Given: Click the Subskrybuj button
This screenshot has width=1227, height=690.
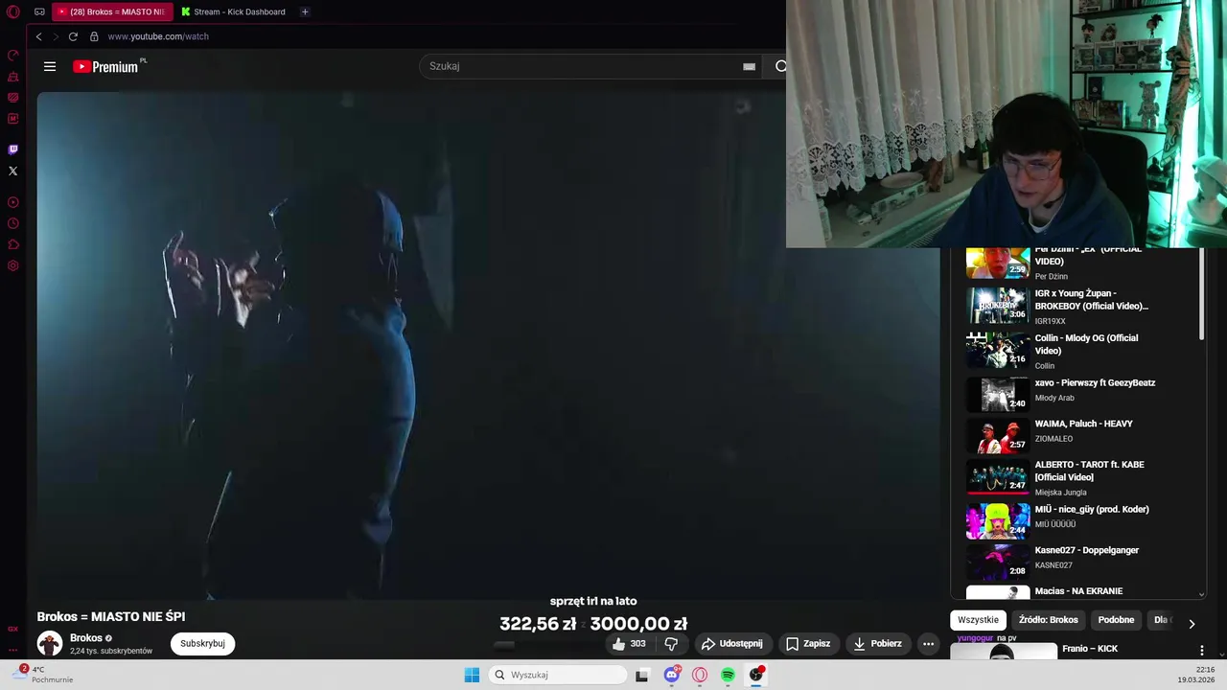Looking at the screenshot, I should pos(202,644).
